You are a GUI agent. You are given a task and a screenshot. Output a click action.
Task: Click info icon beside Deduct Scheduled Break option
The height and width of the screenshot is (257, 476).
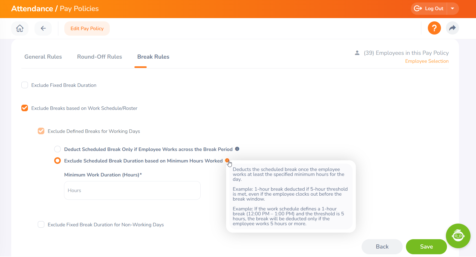pos(237,149)
